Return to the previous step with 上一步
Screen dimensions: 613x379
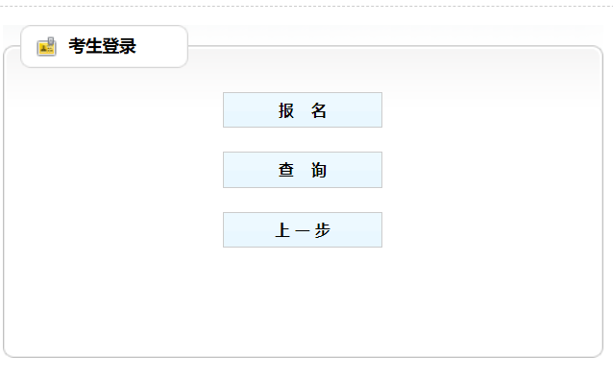[x=303, y=230]
